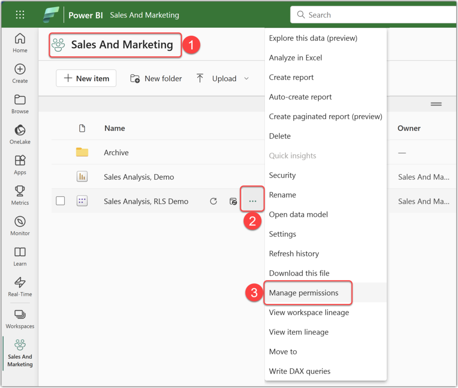Open Metrics in the left navigation
The image size is (458, 388).
point(20,195)
